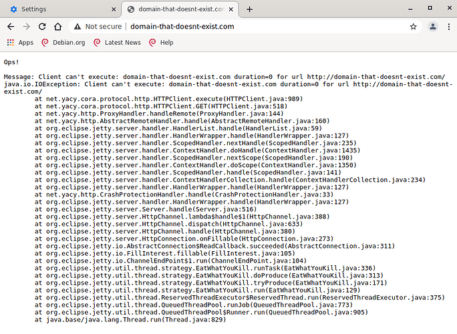The image size is (457, 334).
Task: Click the Settings gear favicon
Action: (x=13, y=9)
